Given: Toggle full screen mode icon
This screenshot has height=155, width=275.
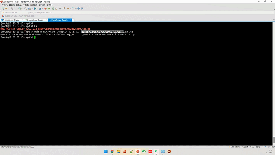Looking at the screenshot, I should tap(53, 9).
